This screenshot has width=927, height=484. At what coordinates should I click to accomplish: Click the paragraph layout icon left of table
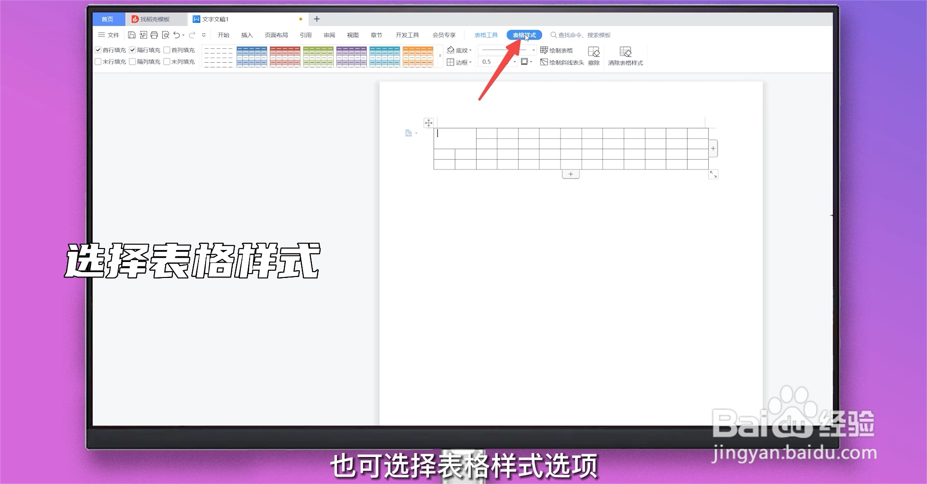(x=408, y=133)
